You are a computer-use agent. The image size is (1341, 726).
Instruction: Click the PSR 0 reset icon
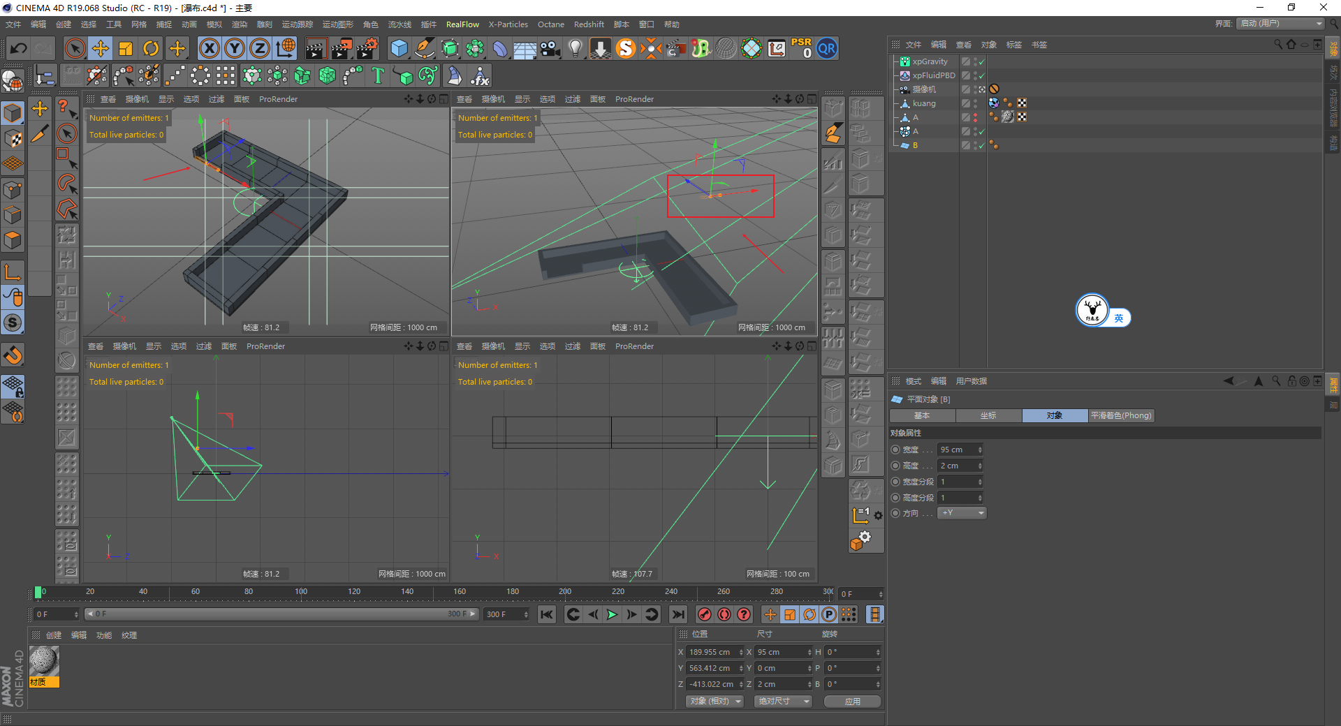coord(801,48)
